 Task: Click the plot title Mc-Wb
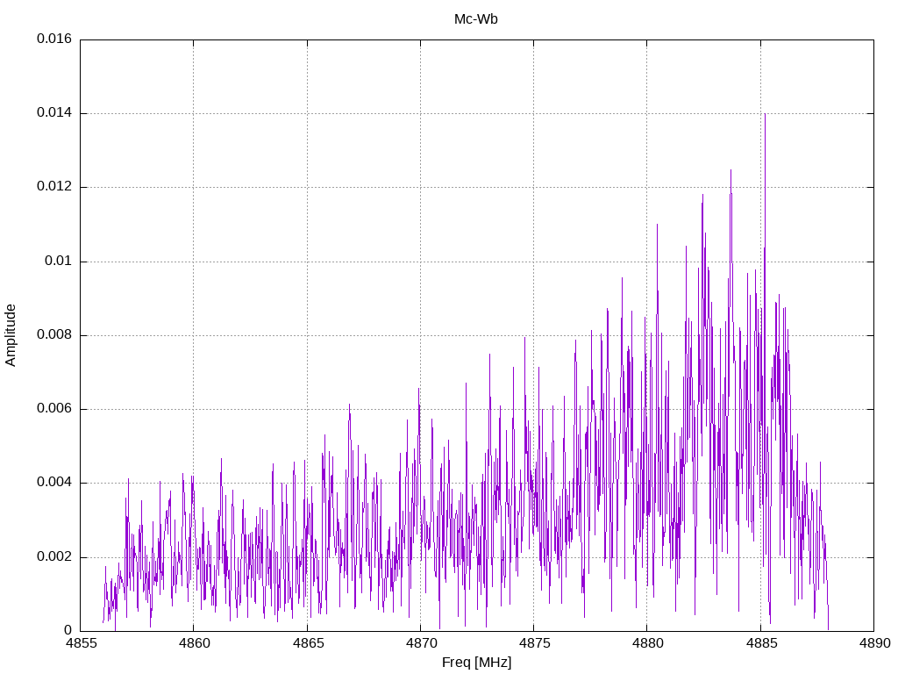click(x=475, y=19)
